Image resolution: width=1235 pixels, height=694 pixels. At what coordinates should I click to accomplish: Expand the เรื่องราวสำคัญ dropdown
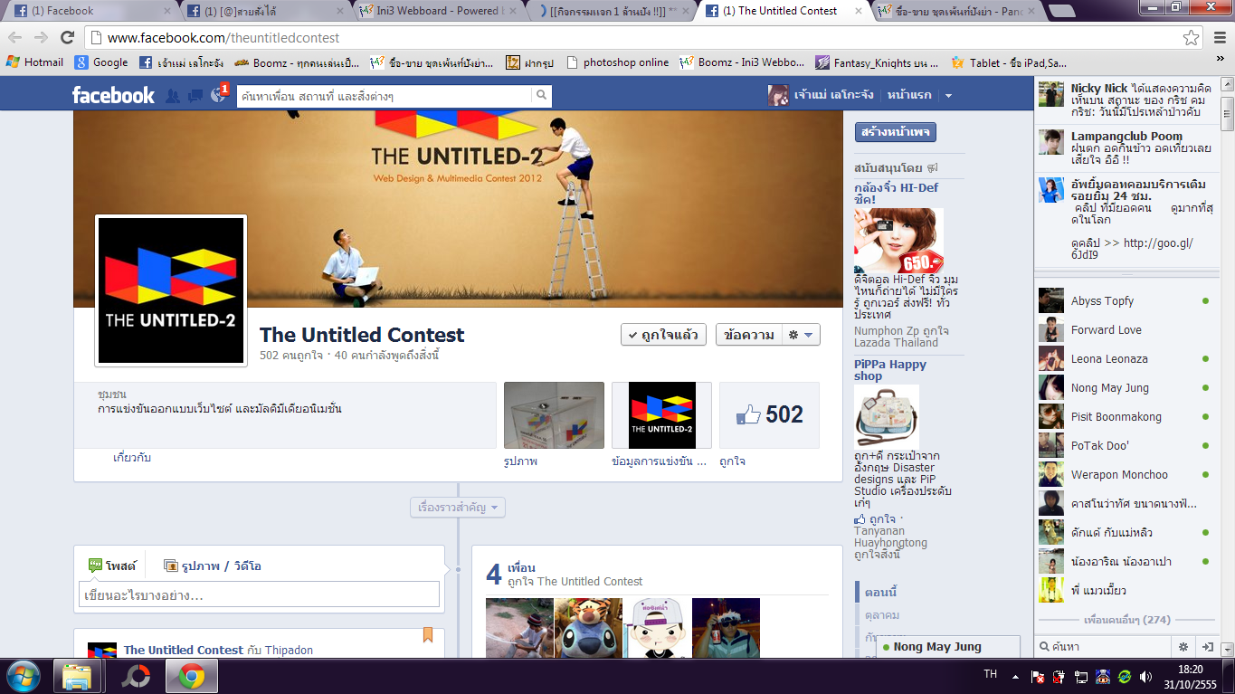pos(457,508)
